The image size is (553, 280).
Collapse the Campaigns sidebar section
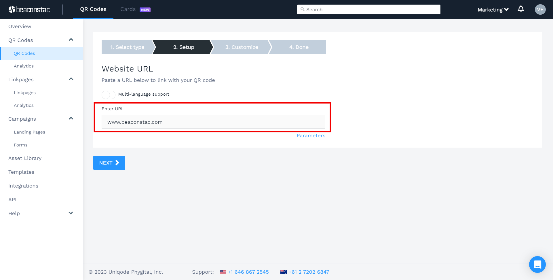point(71,118)
